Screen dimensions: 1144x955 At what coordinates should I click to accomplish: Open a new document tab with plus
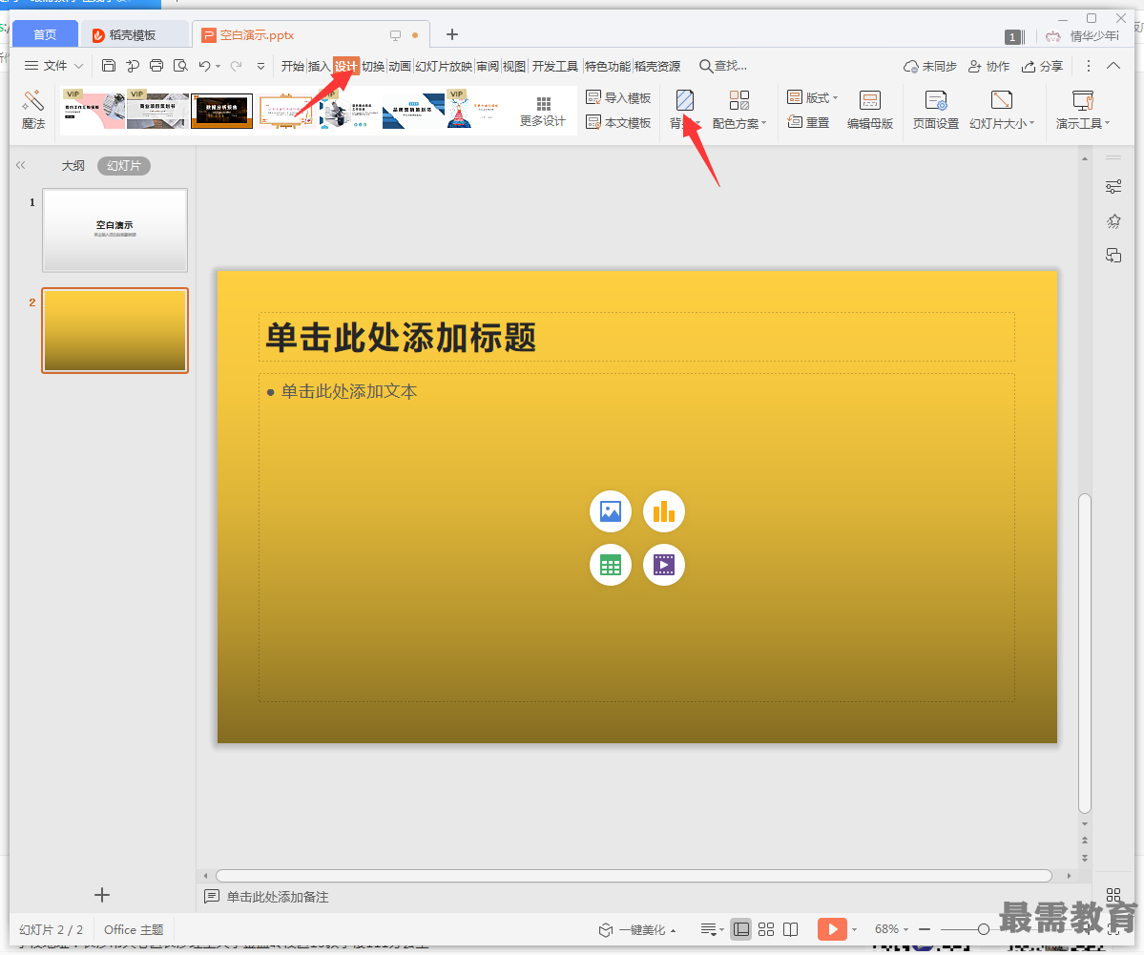[x=452, y=34]
